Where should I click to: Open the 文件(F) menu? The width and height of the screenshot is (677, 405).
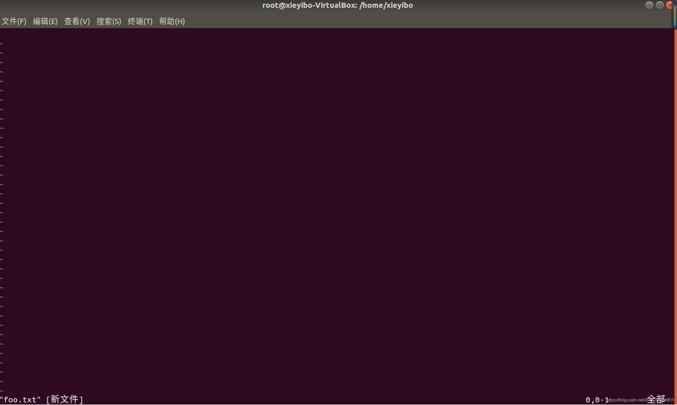[x=14, y=21]
